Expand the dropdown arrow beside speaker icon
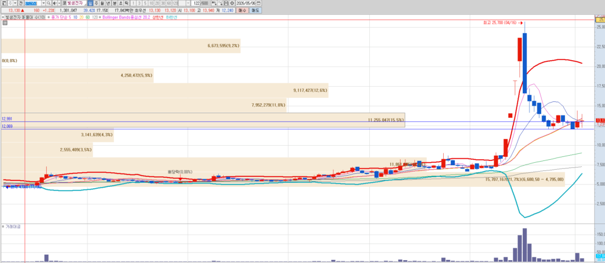The height and width of the screenshot is (263, 605). pos(59,3)
